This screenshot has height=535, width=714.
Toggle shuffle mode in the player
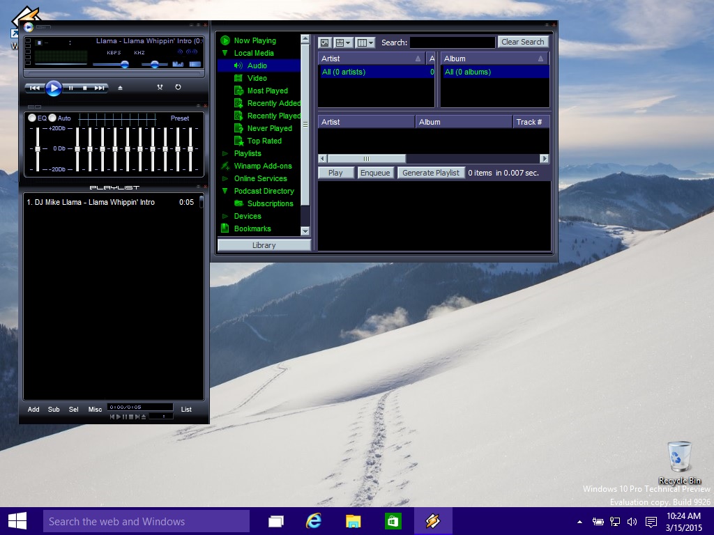coord(160,87)
